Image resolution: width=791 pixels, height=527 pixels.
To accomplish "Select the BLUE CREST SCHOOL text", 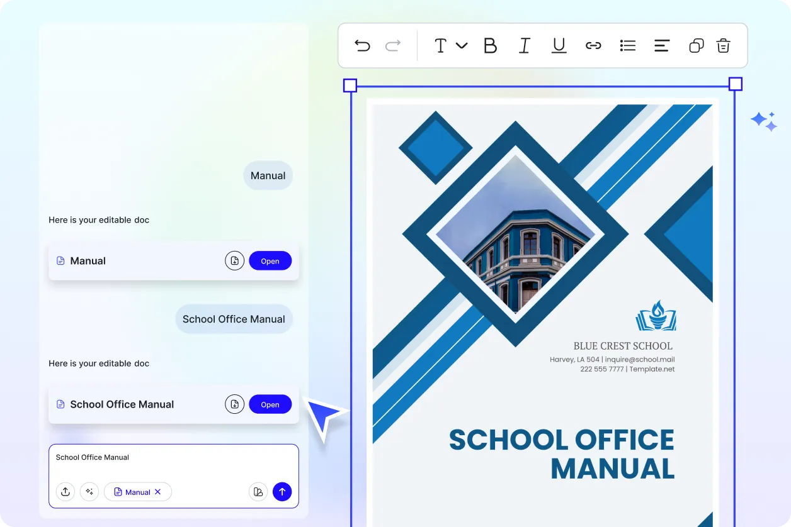I will [x=623, y=346].
